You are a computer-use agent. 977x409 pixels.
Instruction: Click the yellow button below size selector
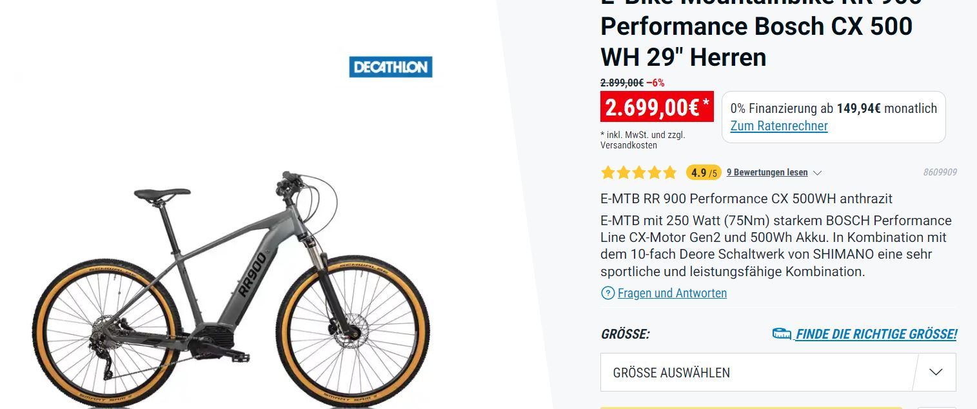(x=751, y=407)
